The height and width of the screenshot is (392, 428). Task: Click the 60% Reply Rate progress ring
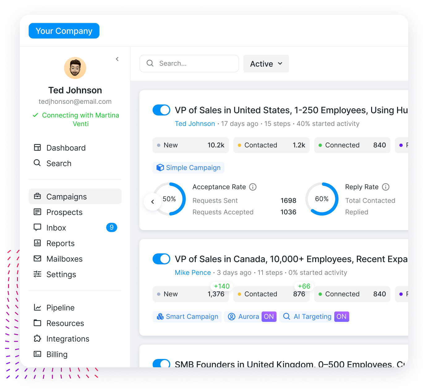[322, 199]
